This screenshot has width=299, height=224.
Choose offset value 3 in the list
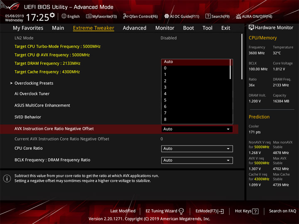click(196, 87)
